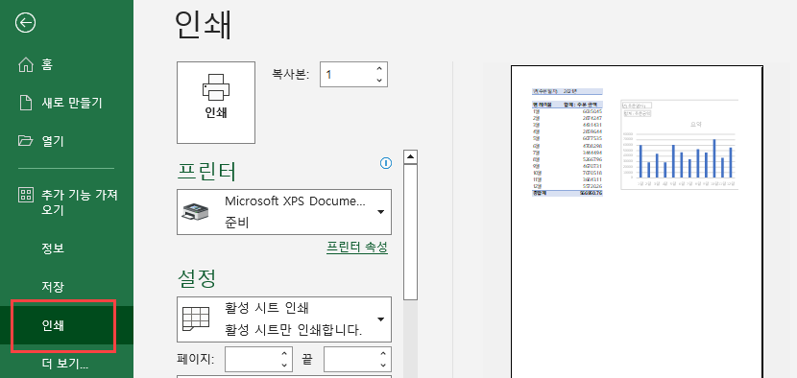The width and height of the screenshot is (797, 378).
Task: Increment the 페이지 start page value
Action: (x=284, y=354)
